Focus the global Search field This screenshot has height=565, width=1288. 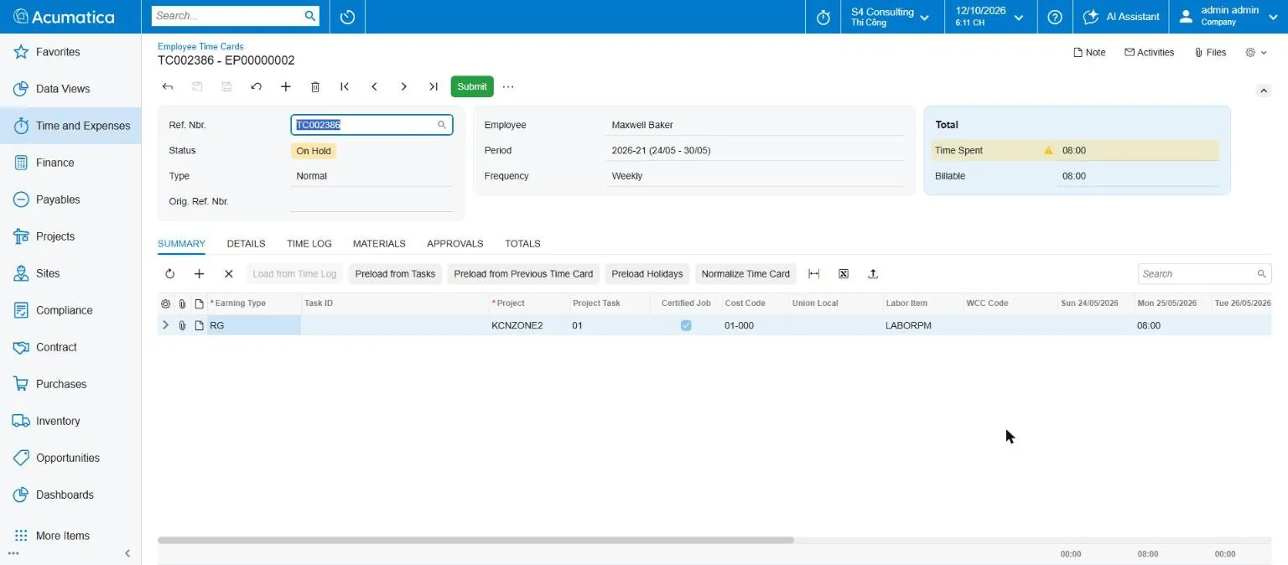[227, 16]
